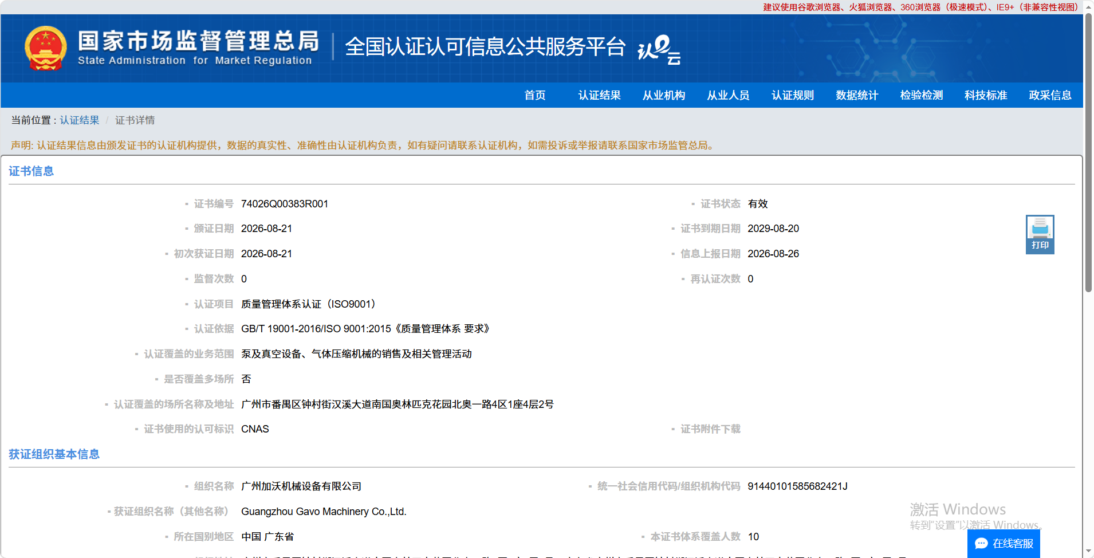
Task: Open the 从业机构 navigation menu
Action: point(664,95)
